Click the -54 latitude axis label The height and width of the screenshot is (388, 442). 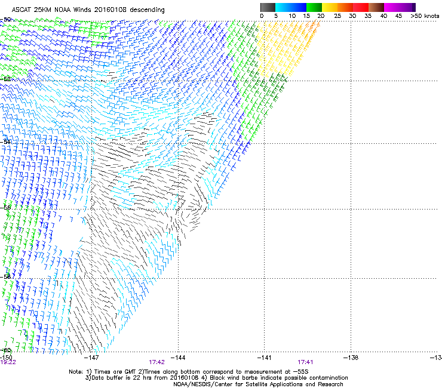click(5, 141)
